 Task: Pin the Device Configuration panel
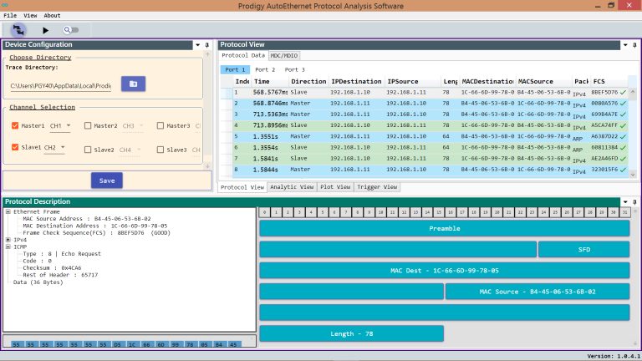[x=206, y=45]
